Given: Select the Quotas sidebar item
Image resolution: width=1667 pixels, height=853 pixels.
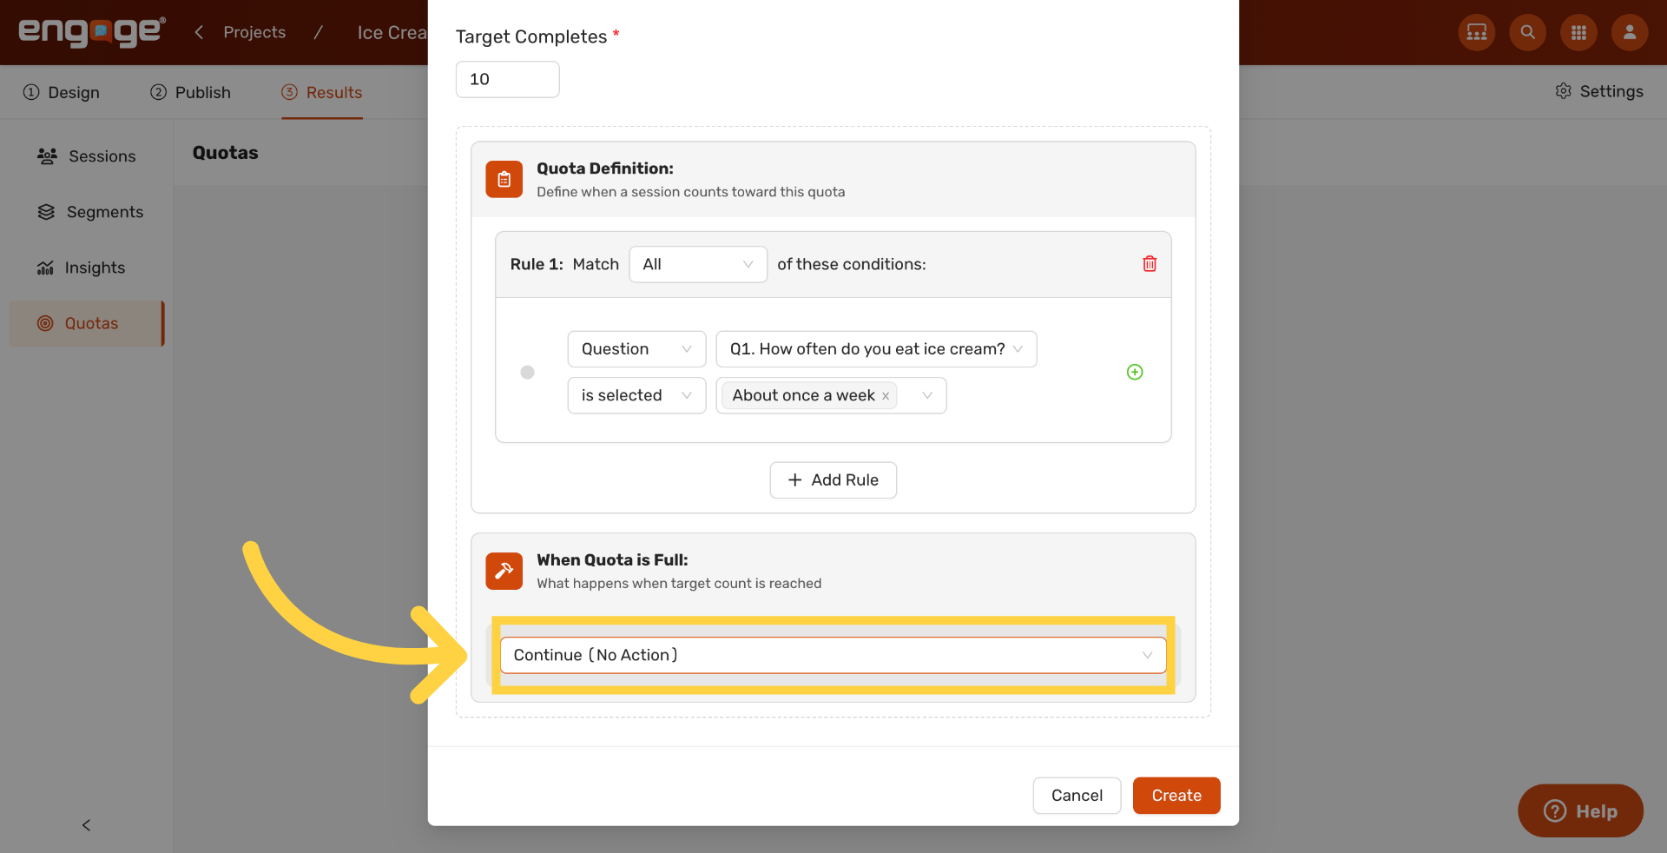Looking at the screenshot, I should pos(86,323).
